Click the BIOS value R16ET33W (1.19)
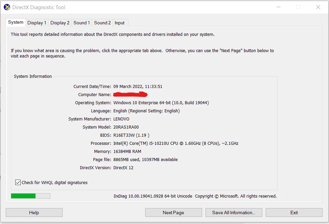Screen dimensions: 329x224 tap(131, 135)
